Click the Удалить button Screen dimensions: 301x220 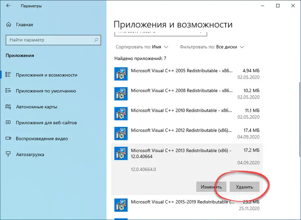coord(245,187)
